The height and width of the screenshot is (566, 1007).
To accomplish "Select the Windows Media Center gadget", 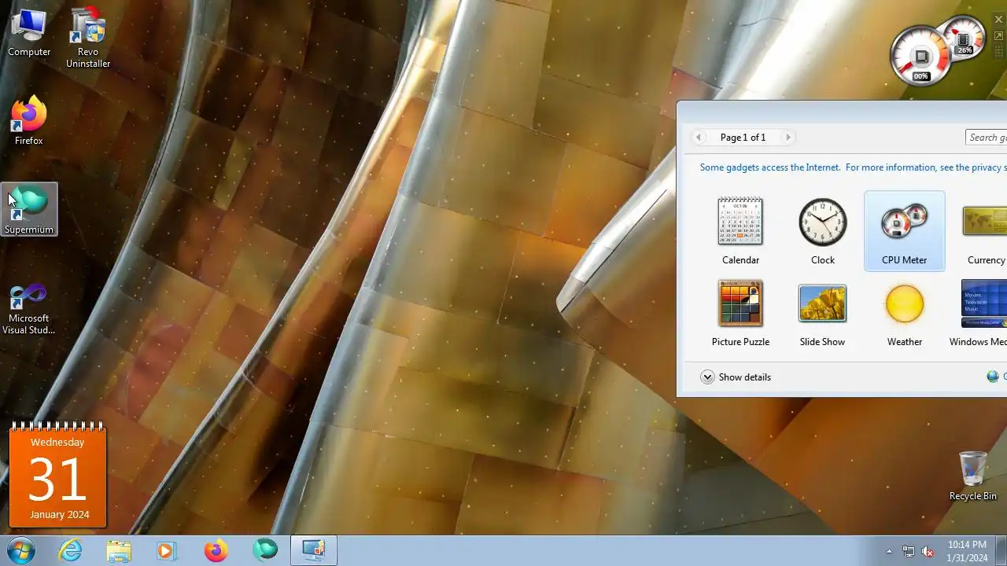I will [979, 313].
